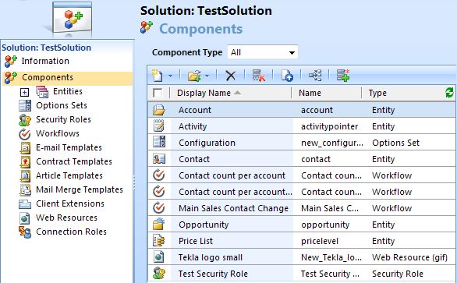Click the Security Roles sidebar icon
This screenshot has height=283, width=457.
[25, 120]
